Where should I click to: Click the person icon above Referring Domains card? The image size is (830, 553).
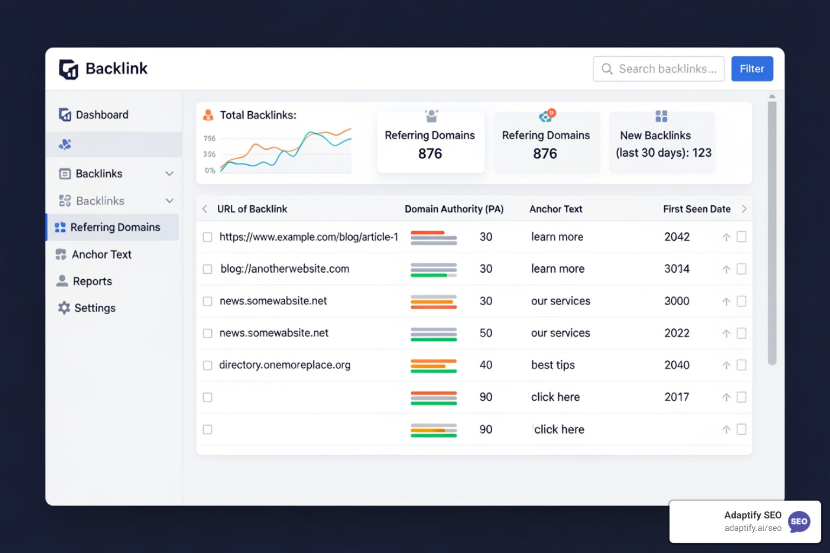(431, 115)
